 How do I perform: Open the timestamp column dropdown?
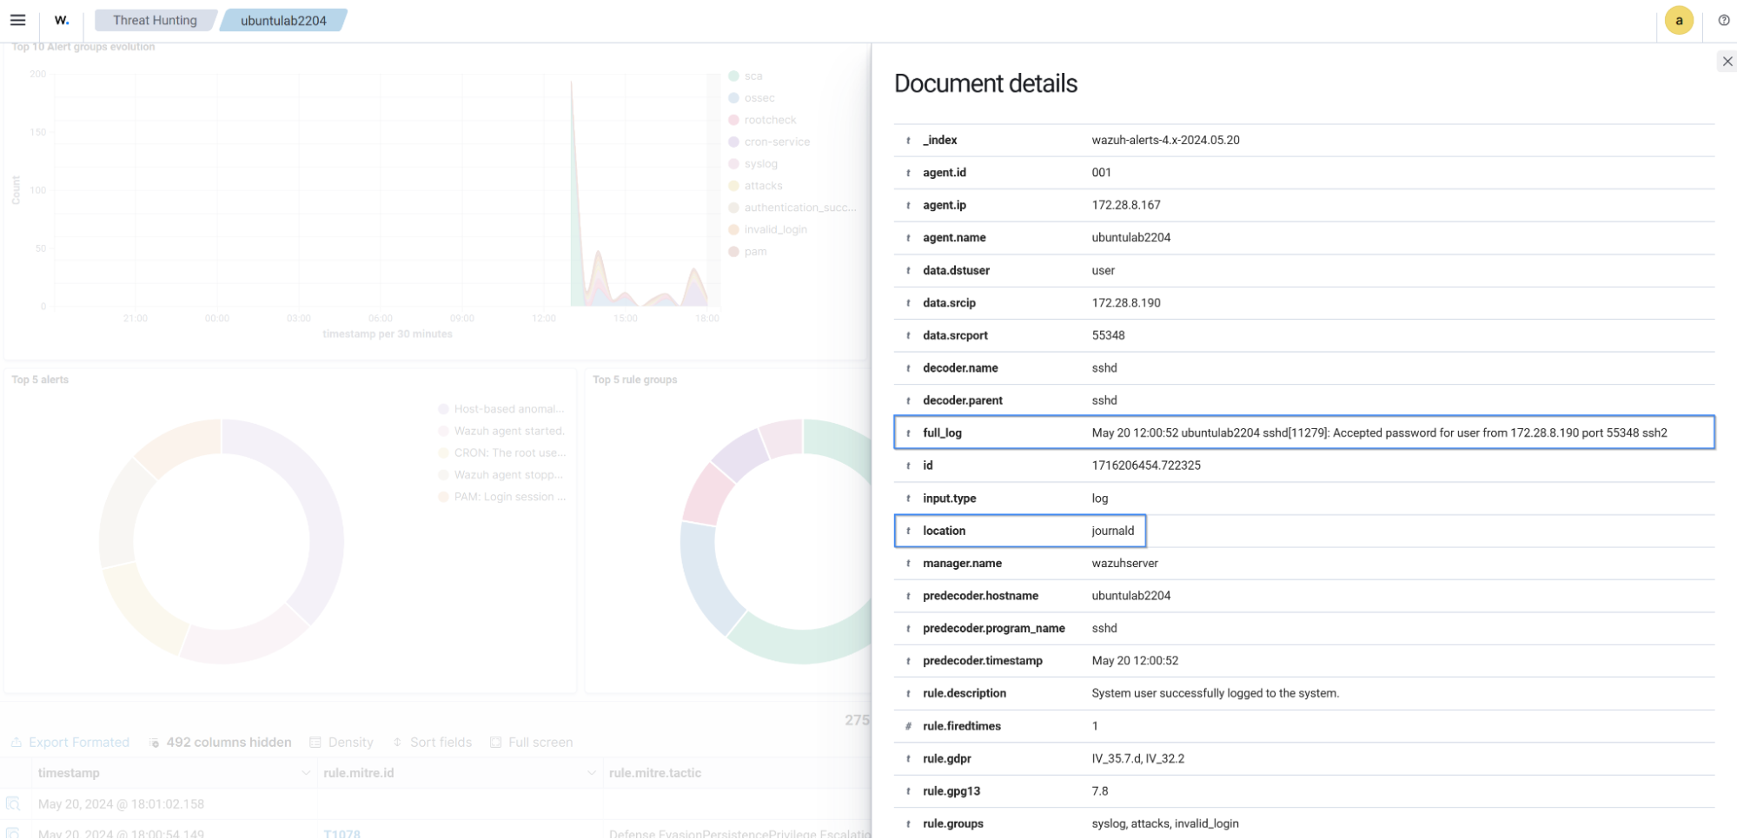[305, 772]
